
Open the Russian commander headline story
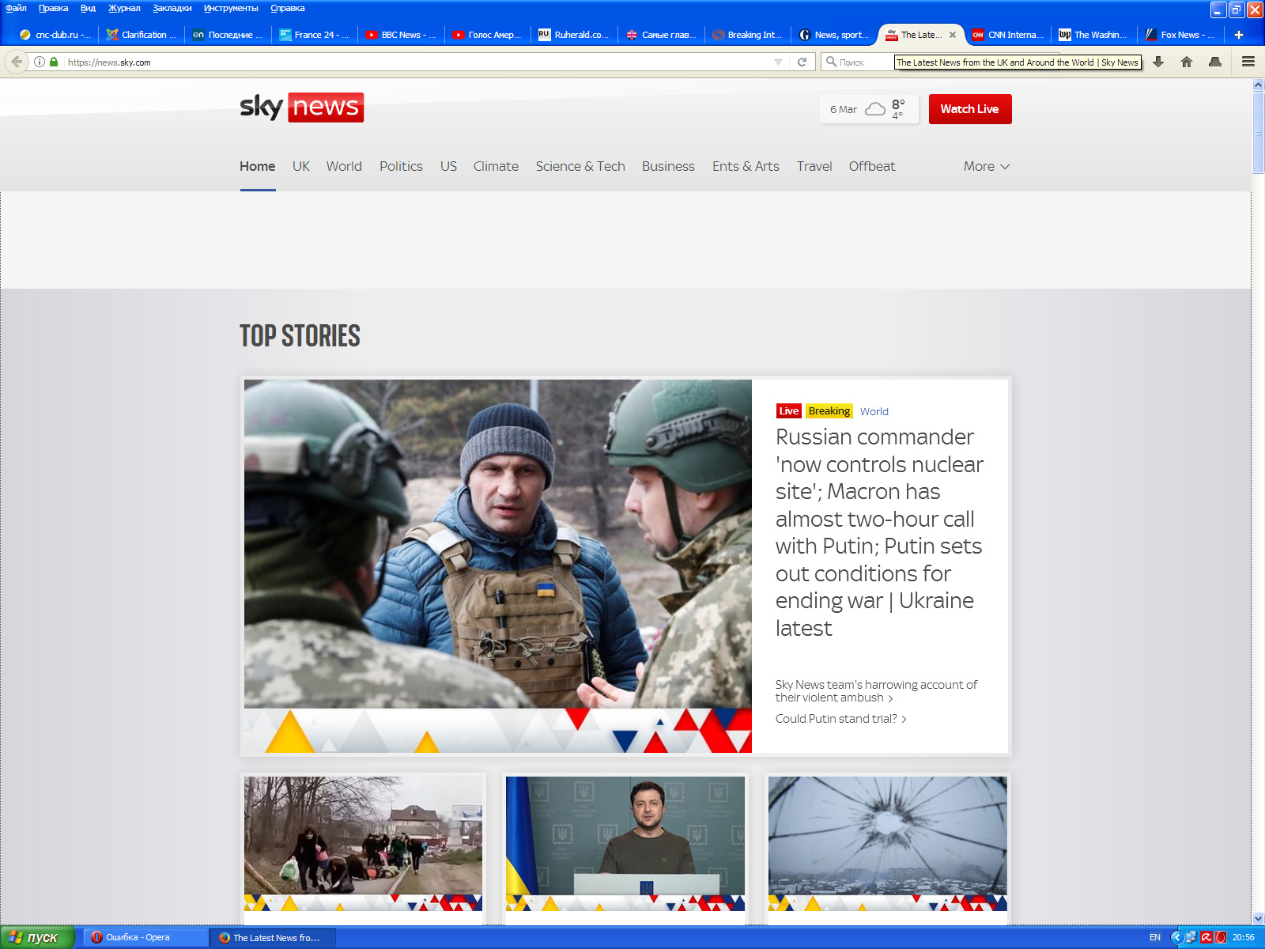879,532
